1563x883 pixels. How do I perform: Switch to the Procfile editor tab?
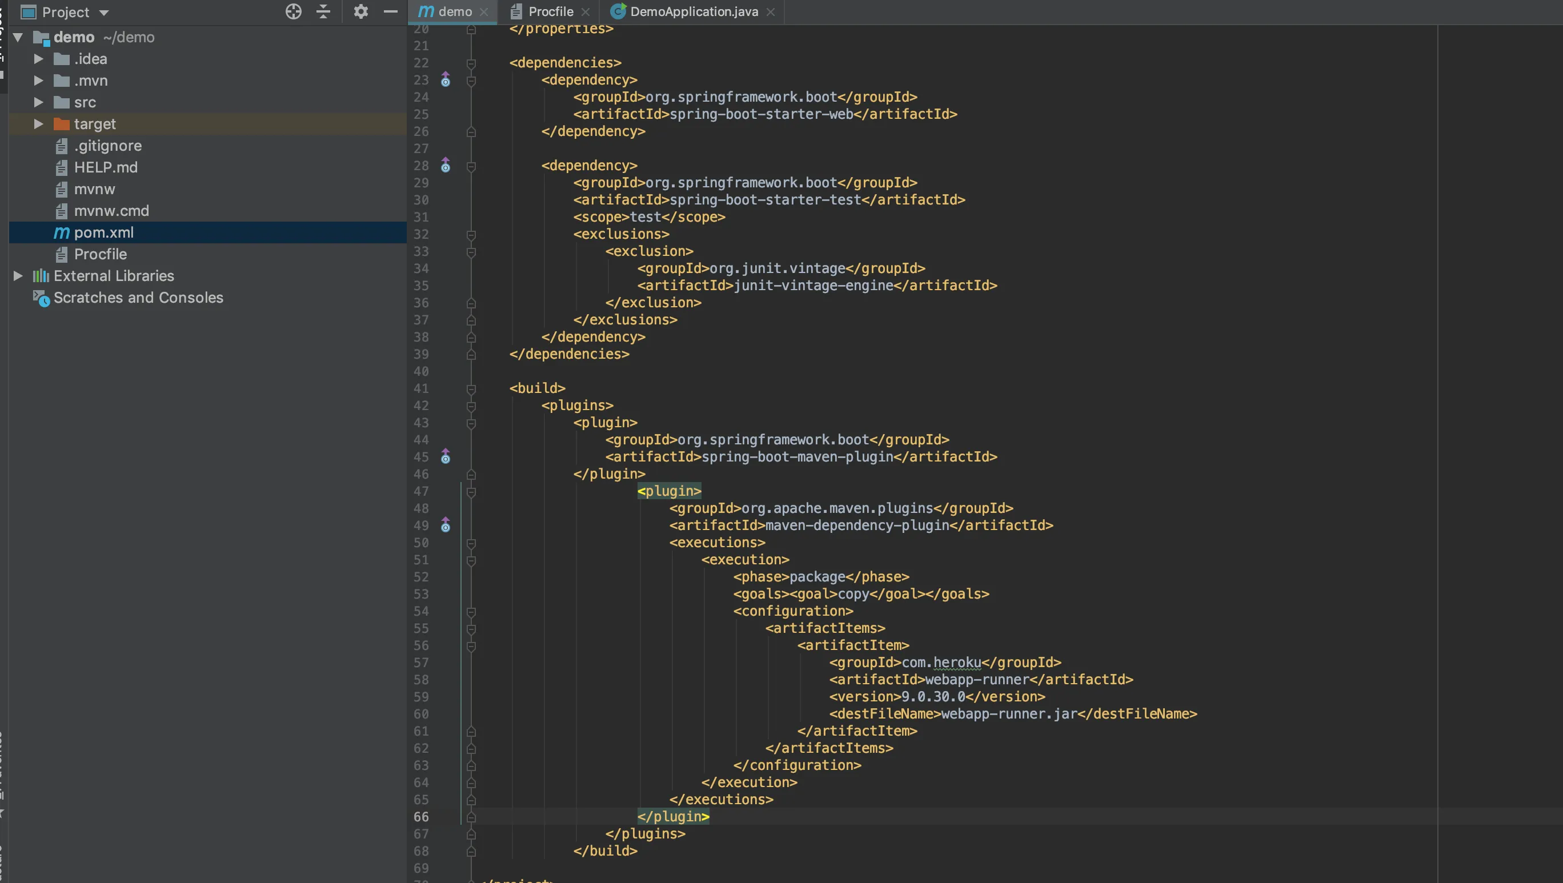pyautogui.click(x=550, y=11)
